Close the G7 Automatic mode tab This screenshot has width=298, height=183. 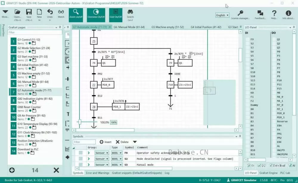pos(110,27)
